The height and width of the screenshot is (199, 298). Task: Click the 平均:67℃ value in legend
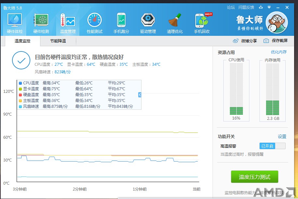coord(116,89)
